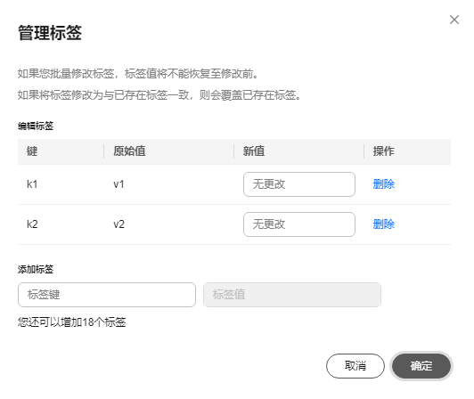Viewport: 474px width, 399px height.
Task: Click the 编辑标签 section label
Action: [36, 126]
